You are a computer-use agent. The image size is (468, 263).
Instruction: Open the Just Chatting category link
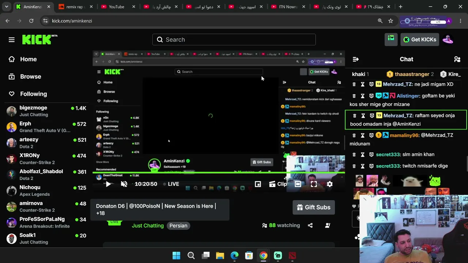[x=148, y=226]
